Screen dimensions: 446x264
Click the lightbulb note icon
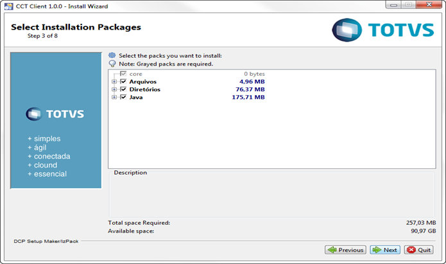click(x=112, y=64)
